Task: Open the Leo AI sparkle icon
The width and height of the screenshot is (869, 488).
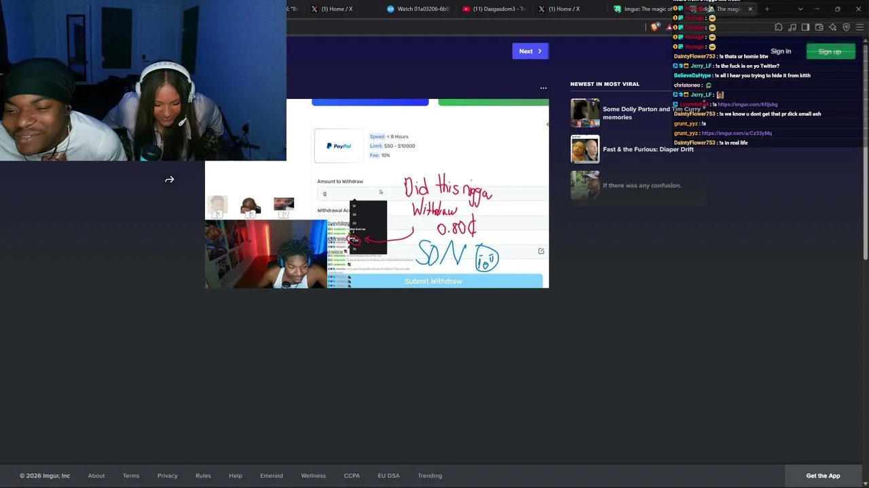Action: (833, 27)
